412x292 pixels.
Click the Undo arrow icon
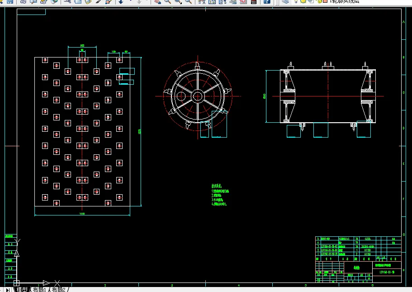(x=121, y=1)
